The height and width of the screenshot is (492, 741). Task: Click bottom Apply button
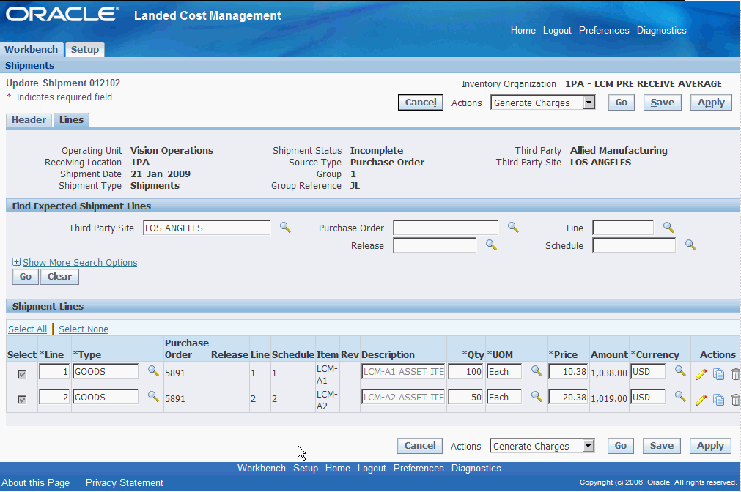point(710,446)
